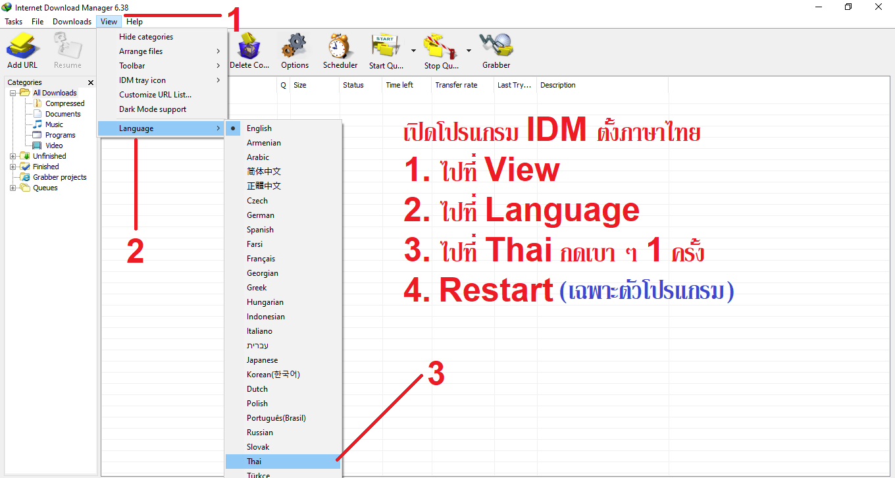Select Armenian language option
The width and height of the screenshot is (895, 478).
[284, 143]
